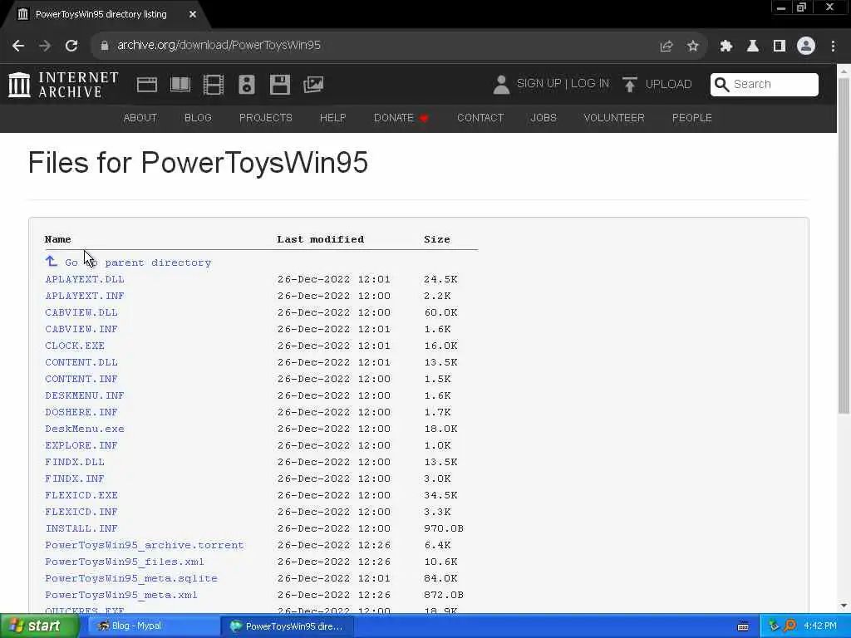This screenshot has height=638, width=851.
Task: Click the LOG IN link
Action: (x=590, y=84)
